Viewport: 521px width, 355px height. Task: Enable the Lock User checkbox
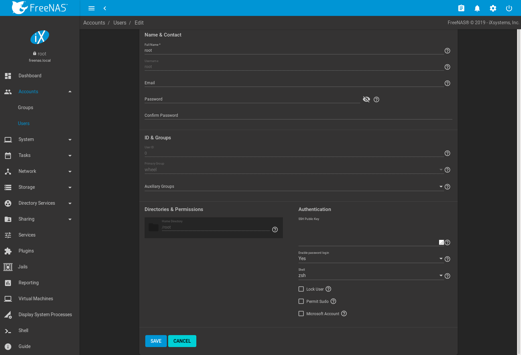pos(301,289)
